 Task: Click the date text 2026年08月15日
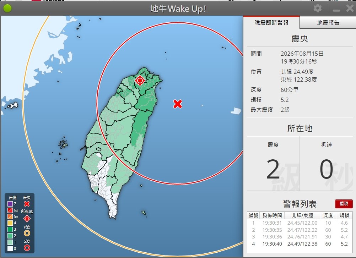pyautogui.click(x=302, y=54)
